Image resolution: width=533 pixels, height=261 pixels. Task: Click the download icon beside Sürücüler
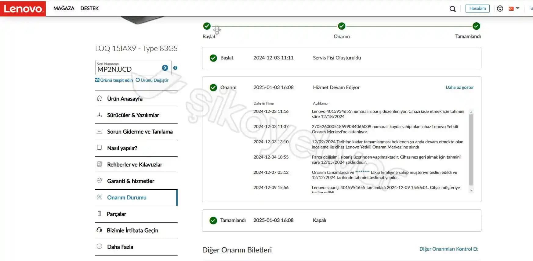pyautogui.click(x=99, y=115)
